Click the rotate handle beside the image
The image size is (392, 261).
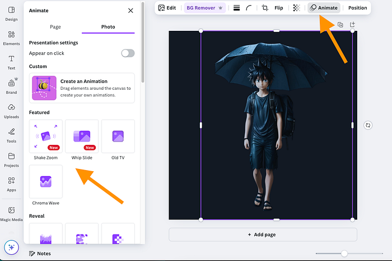pos(368,125)
